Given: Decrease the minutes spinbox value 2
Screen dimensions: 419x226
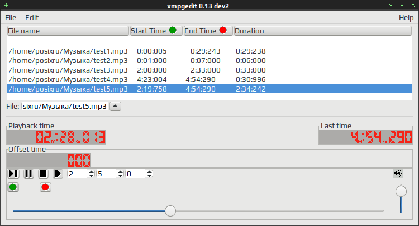Looking at the screenshot, I should [92, 176].
